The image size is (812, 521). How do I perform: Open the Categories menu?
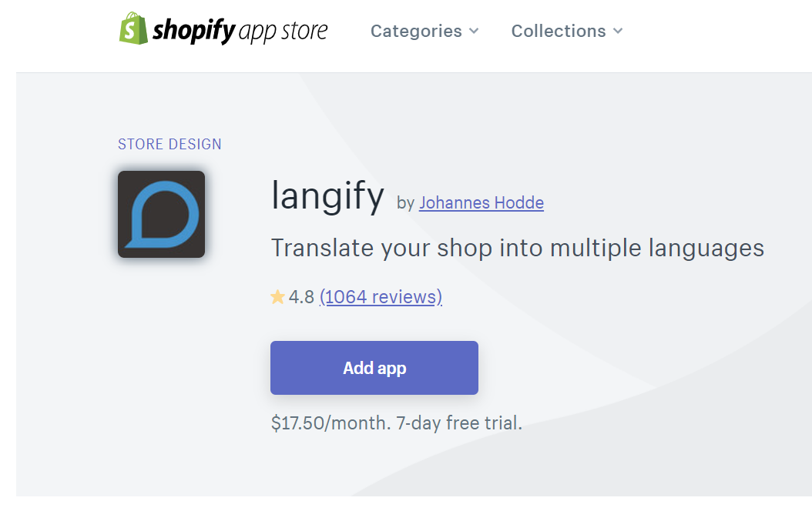pos(424,31)
